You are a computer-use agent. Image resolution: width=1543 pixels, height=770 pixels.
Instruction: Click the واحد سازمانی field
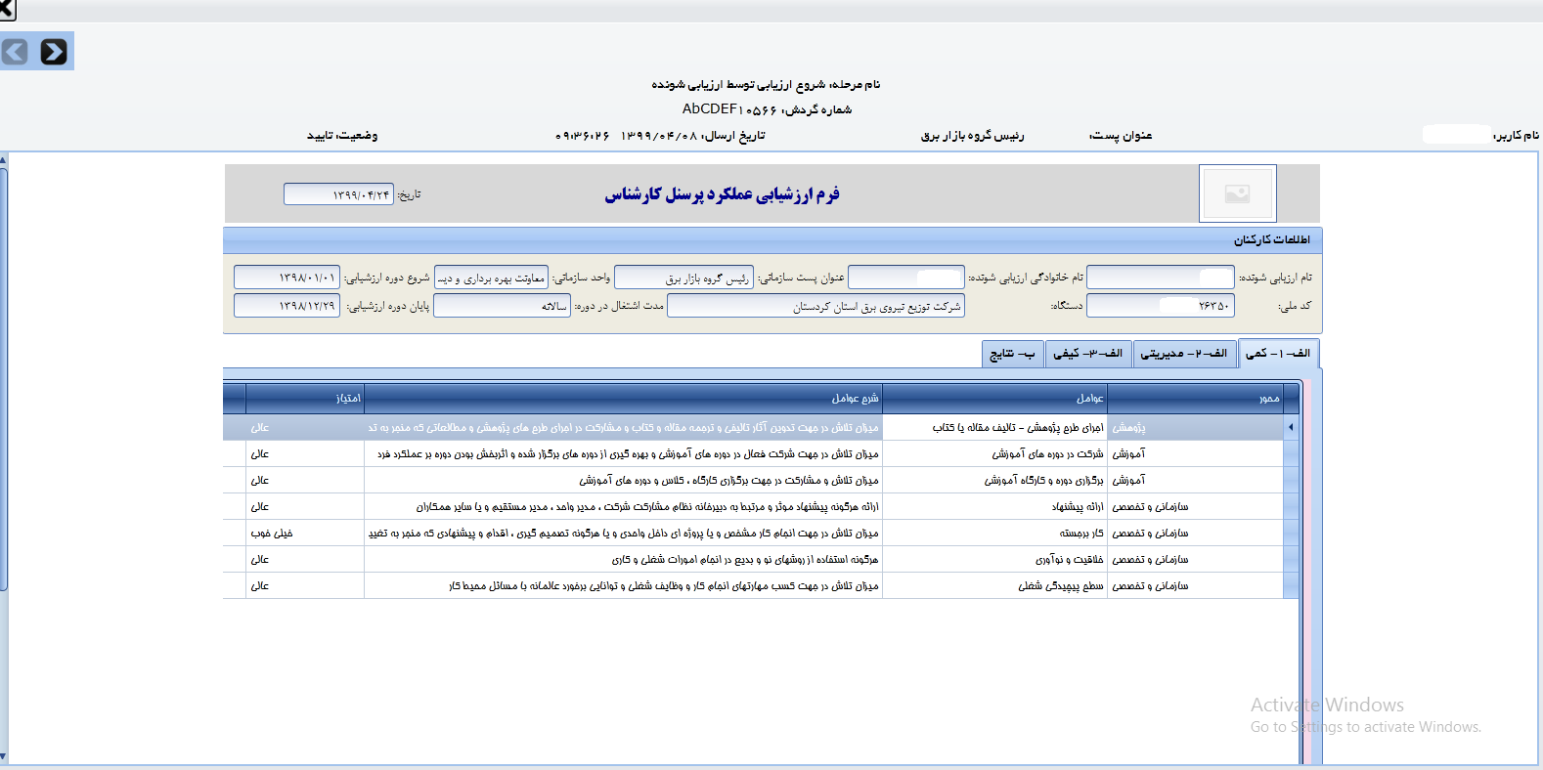491,278
